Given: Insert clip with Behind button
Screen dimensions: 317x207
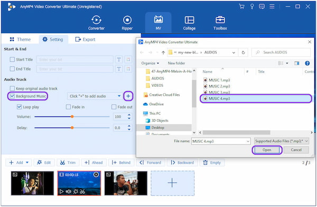Looking at the screenshot, I should point(122,163).
